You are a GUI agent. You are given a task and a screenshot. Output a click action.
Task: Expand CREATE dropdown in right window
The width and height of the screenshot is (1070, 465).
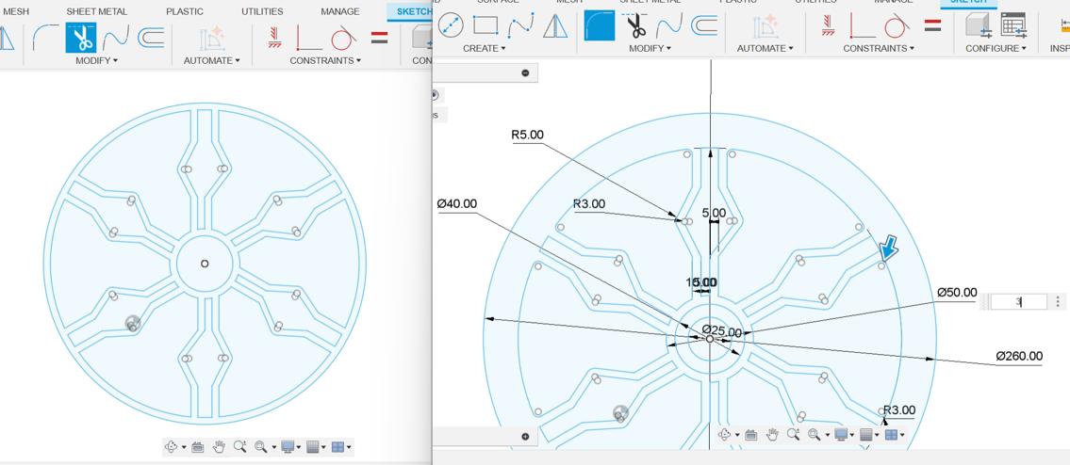(x=484, y=48)
